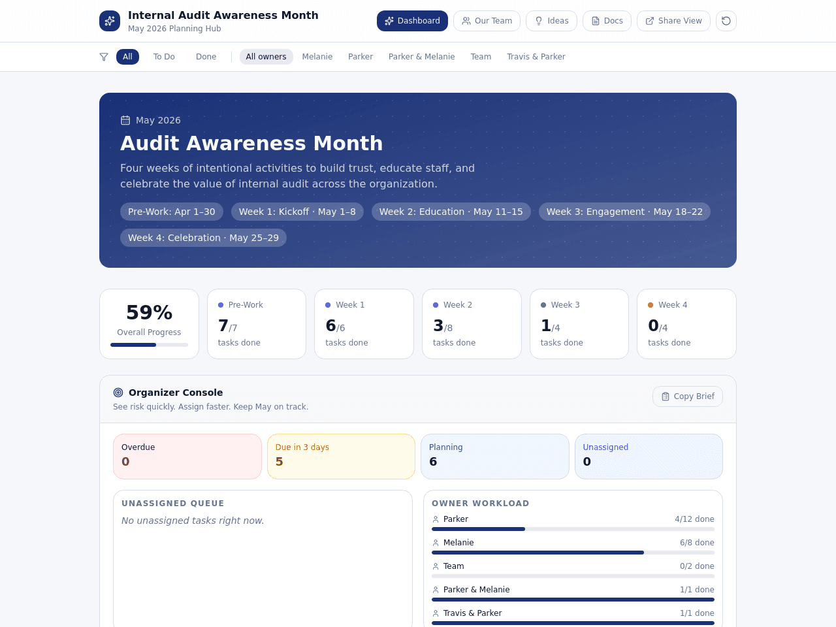The width and height of the screenshot is (836, 627).
Task: Click person icon beside Parker & Melanie workload
Action: click(x=436, y=590)
